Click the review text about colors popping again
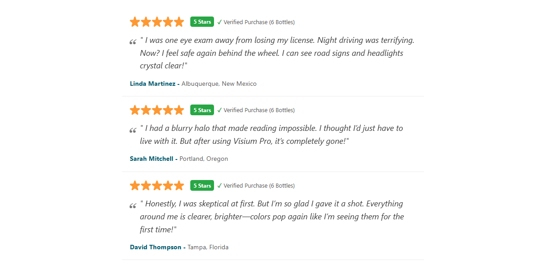Image resolution: width=548 pixels, height=264 pixels. pyautogui.click(x=272, y=217)
